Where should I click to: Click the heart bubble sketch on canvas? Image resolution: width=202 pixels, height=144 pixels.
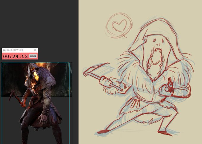(x=119, y=25)
